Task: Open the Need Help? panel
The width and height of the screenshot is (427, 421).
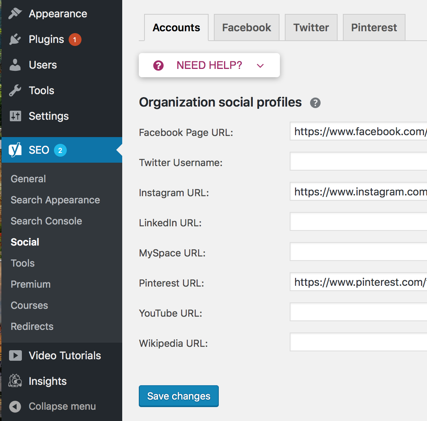Action: (209, 65)
